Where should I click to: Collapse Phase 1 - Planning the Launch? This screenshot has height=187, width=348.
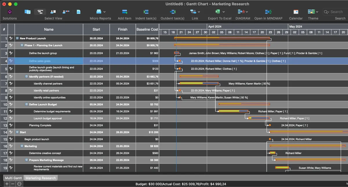(x=22, y=45)
